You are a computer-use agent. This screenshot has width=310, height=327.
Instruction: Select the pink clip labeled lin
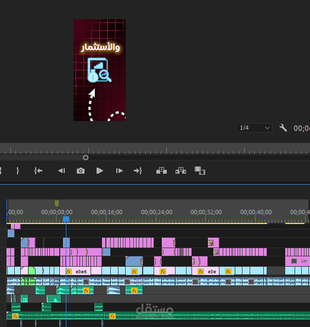pos(297,261)
